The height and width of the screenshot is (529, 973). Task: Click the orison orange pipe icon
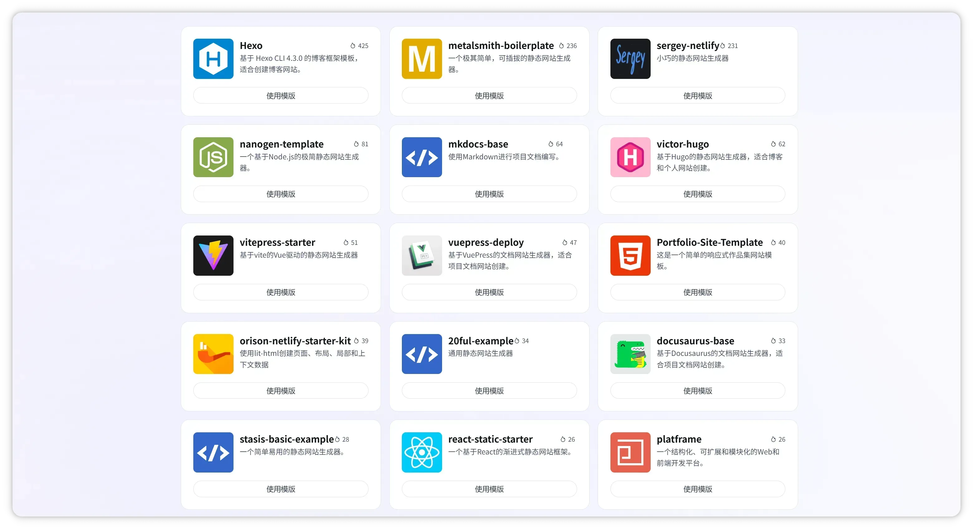pos(213,354)
